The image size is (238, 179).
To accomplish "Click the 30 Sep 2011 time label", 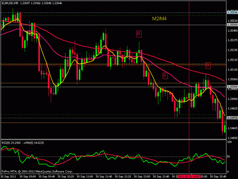I will coord(8,177).
